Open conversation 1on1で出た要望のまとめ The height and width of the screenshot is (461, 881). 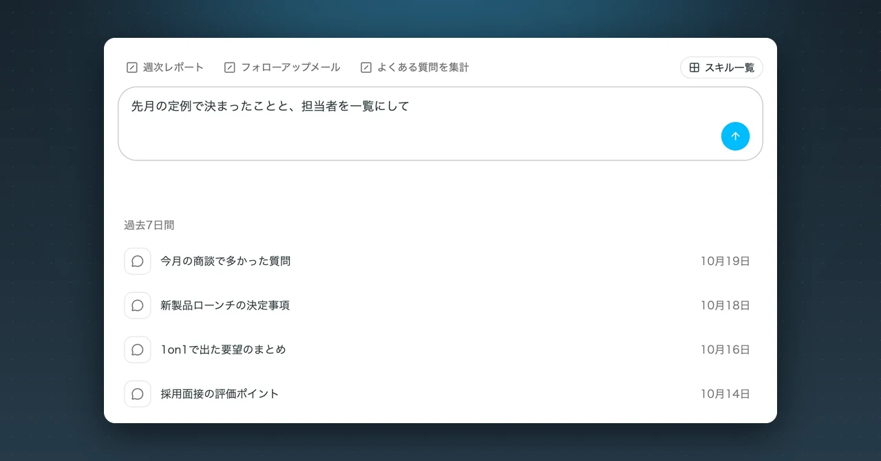[437, 350]
